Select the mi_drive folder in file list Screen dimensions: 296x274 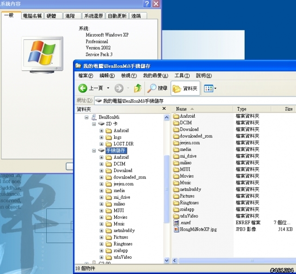point(185,156)
